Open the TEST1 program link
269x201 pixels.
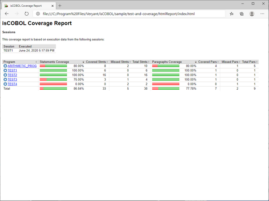click(12, 70)
